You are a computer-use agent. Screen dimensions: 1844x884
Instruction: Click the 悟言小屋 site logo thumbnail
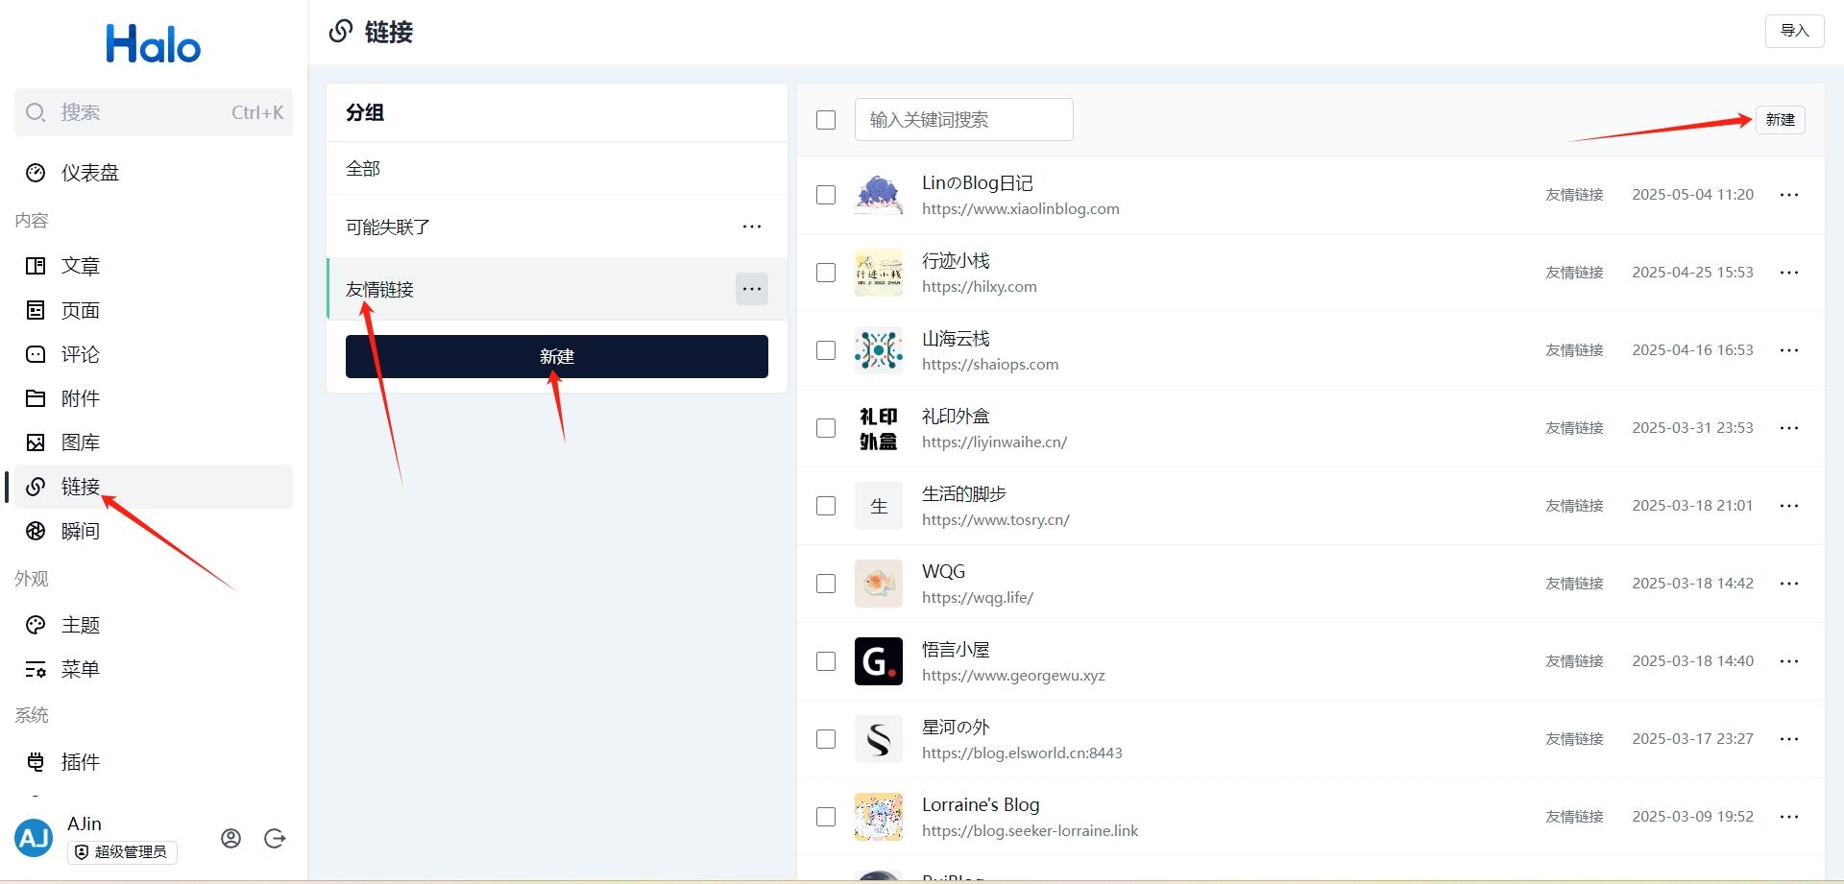[x=878, y=661]
